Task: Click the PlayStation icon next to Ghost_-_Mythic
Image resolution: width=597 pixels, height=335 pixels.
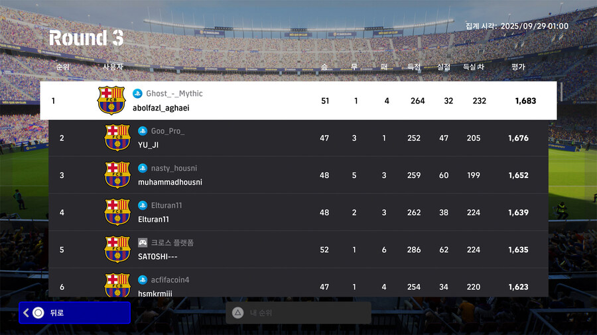Action: [137, 93]
